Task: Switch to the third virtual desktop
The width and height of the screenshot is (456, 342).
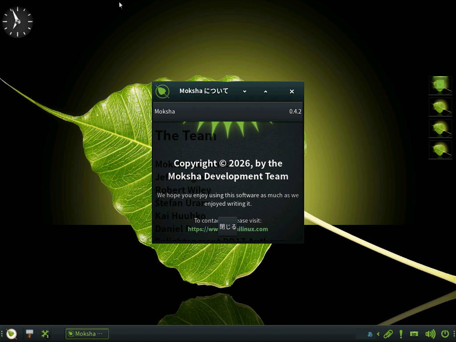Action: (x=440, y=128)
